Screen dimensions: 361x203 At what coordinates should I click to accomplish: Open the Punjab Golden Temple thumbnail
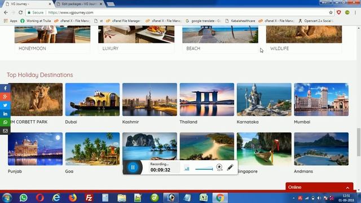click(35, 149)
